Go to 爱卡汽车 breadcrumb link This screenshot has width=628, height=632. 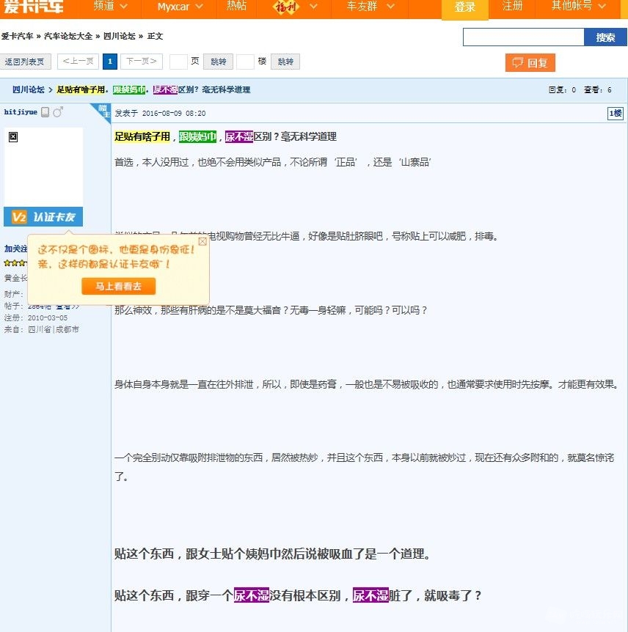click(17, 36)
